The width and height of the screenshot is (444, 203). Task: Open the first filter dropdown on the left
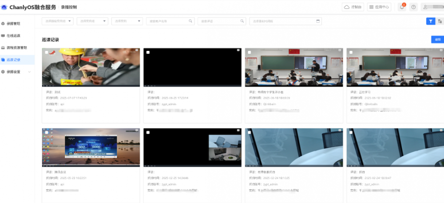pyautogui.click(x=57, y=21)
